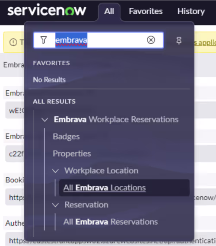Screen dimensions: 216x246
Task: Select the Reservation group label
Action: point(86,205)
